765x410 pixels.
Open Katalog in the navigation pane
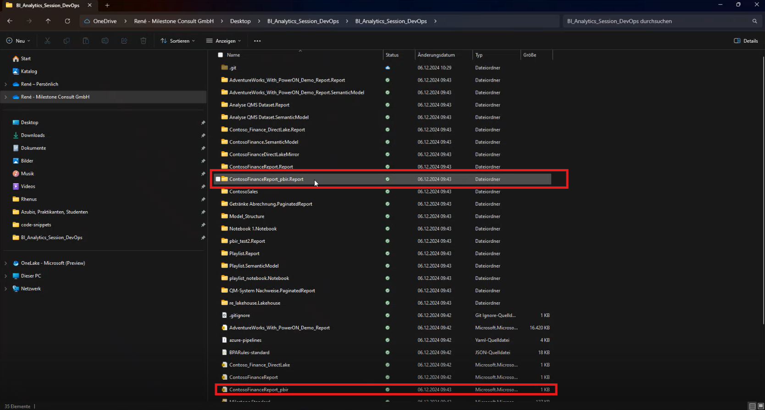coord(29,71)
